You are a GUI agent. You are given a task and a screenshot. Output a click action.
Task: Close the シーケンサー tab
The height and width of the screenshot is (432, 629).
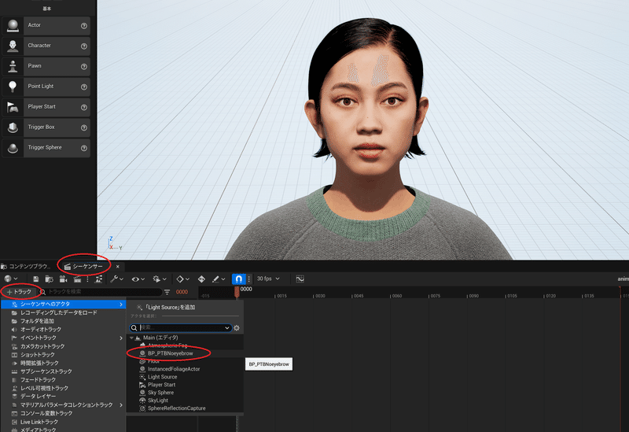tap(117, 266)
